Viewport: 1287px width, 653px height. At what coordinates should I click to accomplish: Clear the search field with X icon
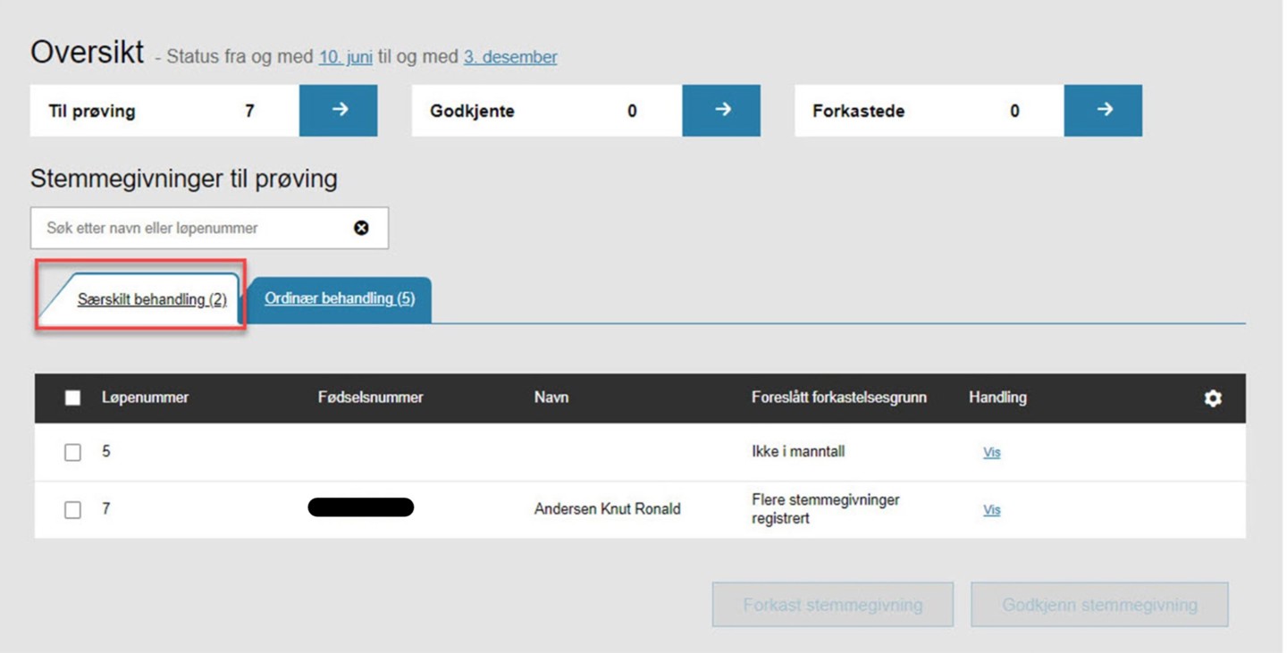click(x=361, y=228)
